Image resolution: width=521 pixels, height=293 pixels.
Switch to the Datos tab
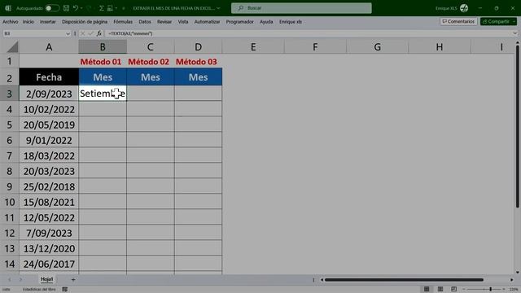[x=145, y=22]
